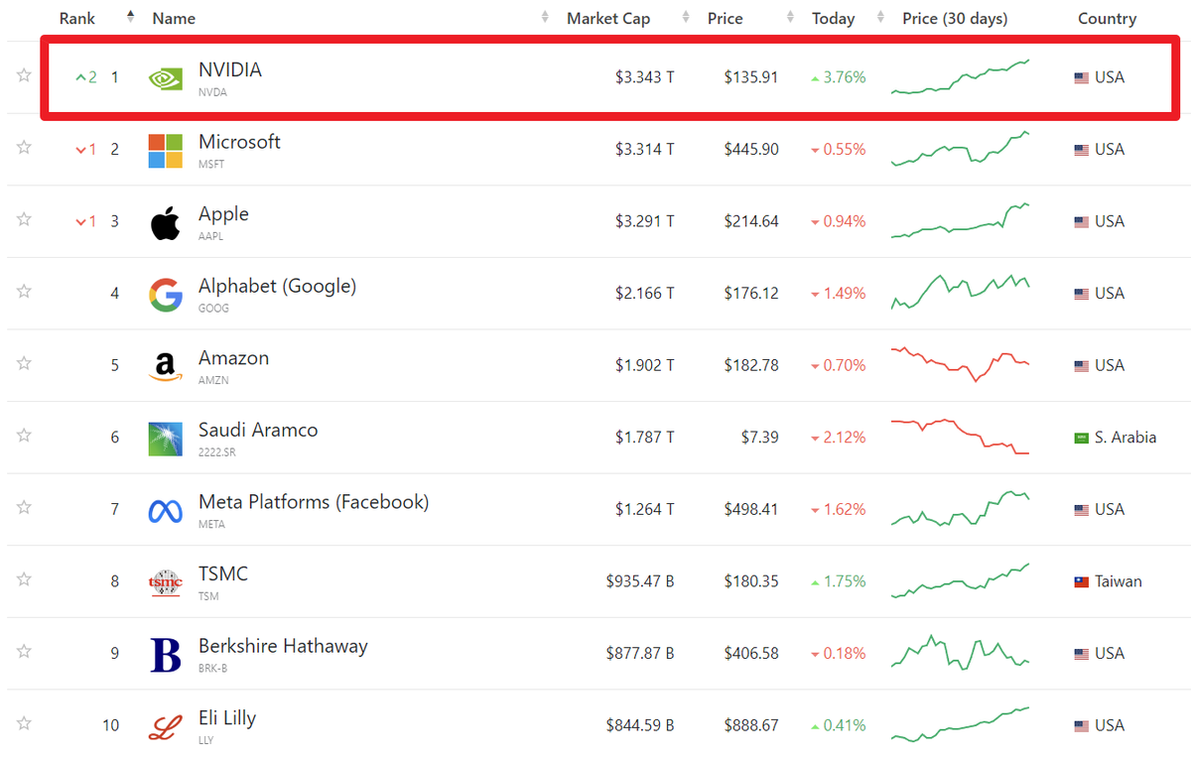
Task: Star Alphabet (Google) as a favorite
Action: (x=24, y=292)
